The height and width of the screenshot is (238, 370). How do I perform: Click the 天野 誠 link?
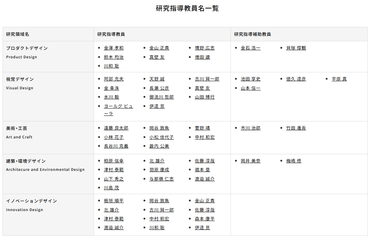[x=157, y=79]
